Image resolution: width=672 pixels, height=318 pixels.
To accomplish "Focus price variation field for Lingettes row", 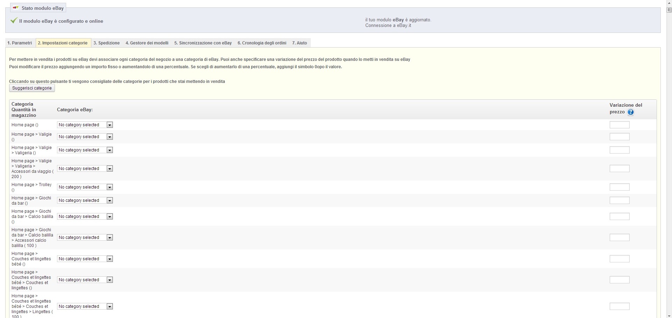I will [x=619, y=306].
